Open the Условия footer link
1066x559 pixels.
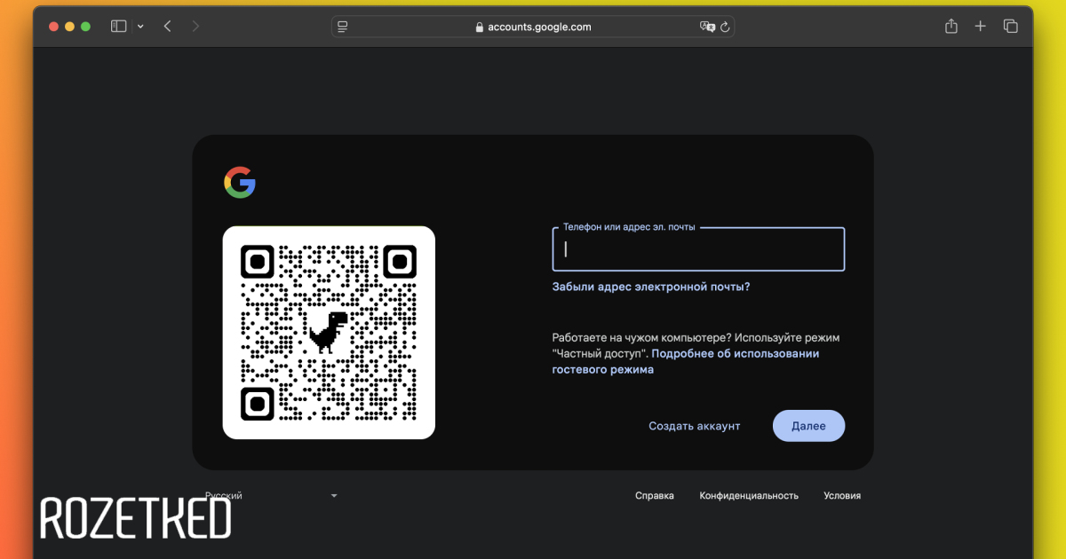[x=842, y=496]
